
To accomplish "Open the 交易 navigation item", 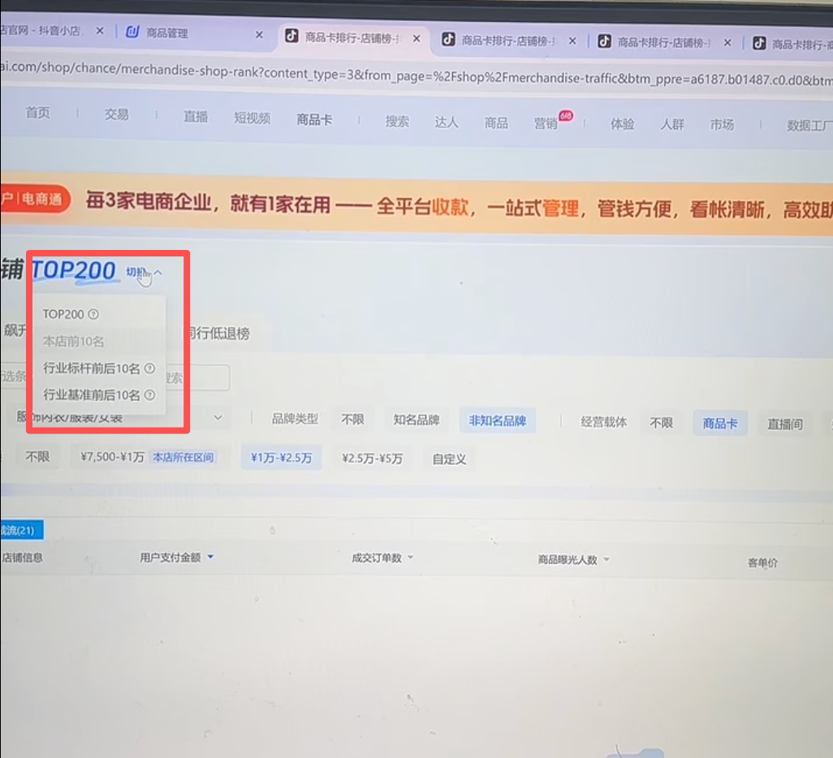I will coord(116,114).
